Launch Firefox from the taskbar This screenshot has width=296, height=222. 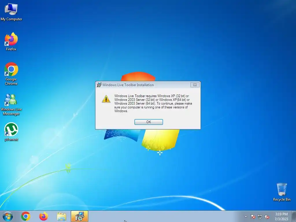[44, 216]
